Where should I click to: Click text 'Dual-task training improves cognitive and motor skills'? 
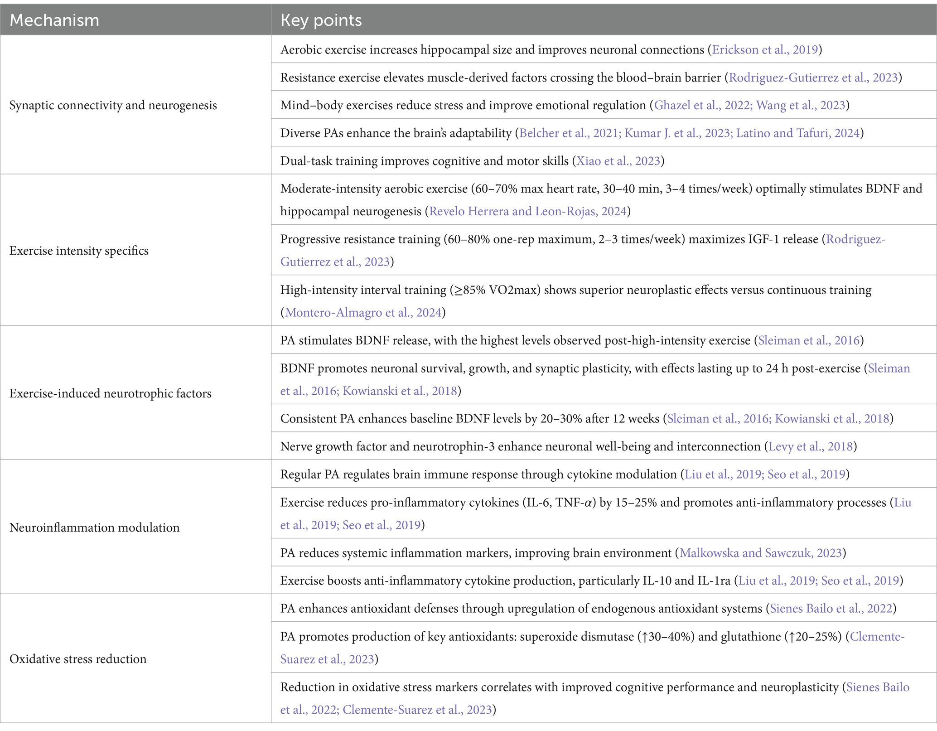pyautogui.click(x=425, y=161)
